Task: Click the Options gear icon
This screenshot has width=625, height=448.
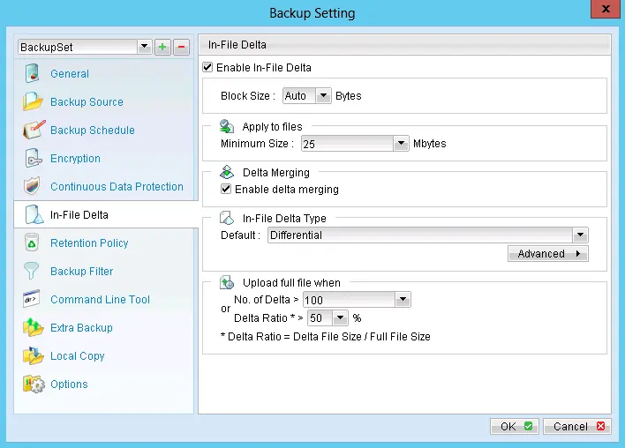Action: [x=34, y=384]
